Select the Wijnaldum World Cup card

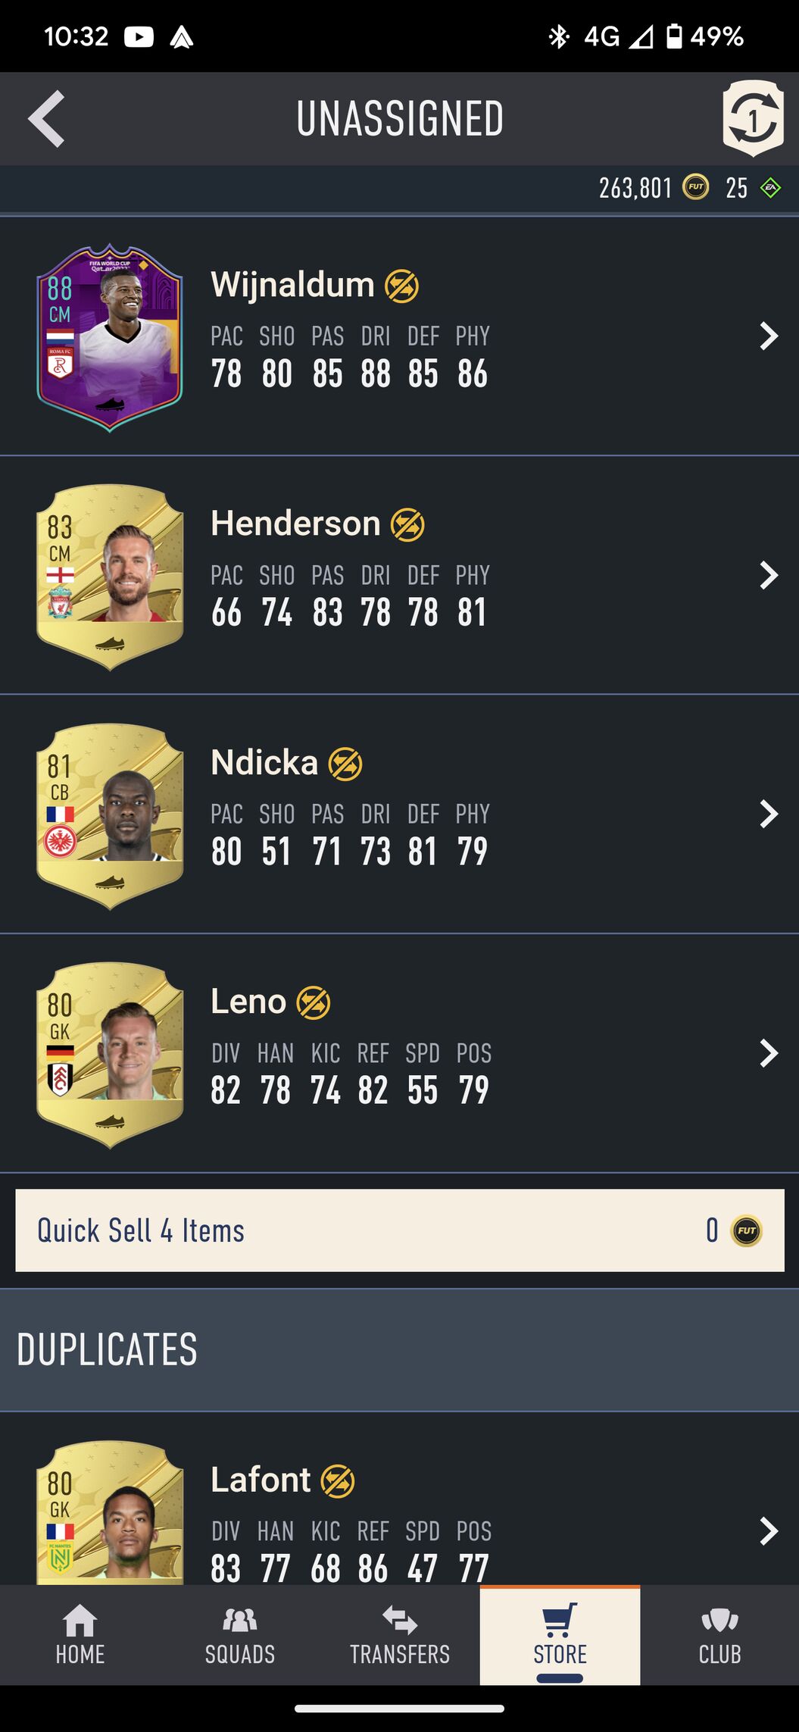coord(110,337)
